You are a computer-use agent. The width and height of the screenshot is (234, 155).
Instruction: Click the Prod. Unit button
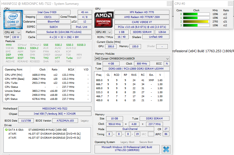point(81,27)
